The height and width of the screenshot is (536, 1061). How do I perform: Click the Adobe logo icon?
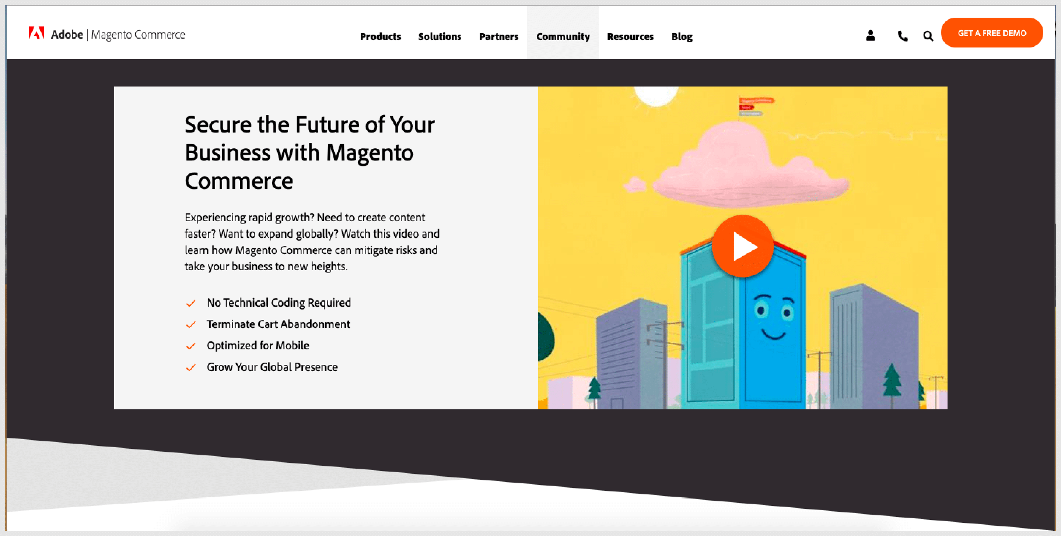click(34, 33)
